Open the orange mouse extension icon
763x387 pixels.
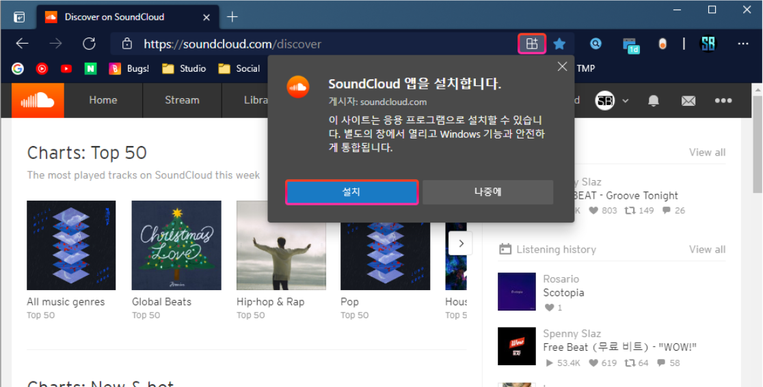(x=662, y=44)
